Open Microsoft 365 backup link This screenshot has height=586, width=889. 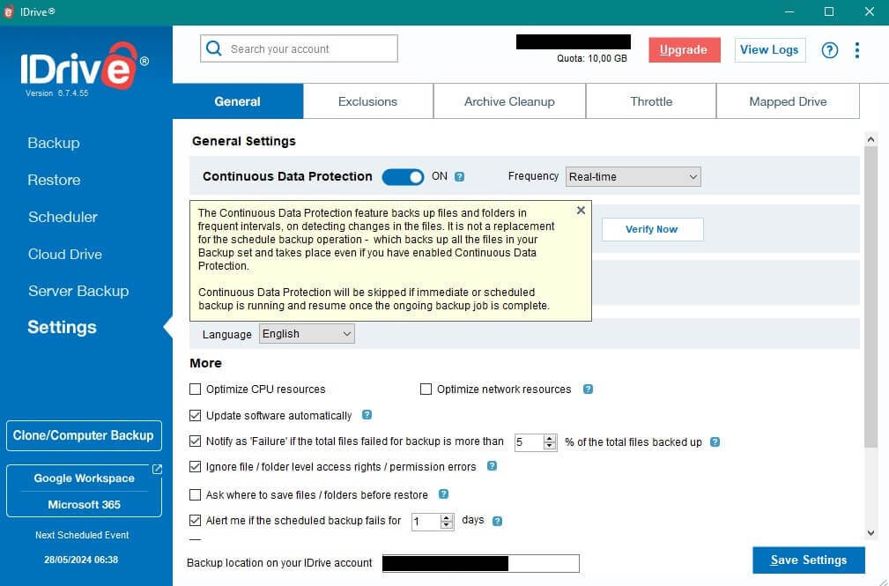point(84,505)
